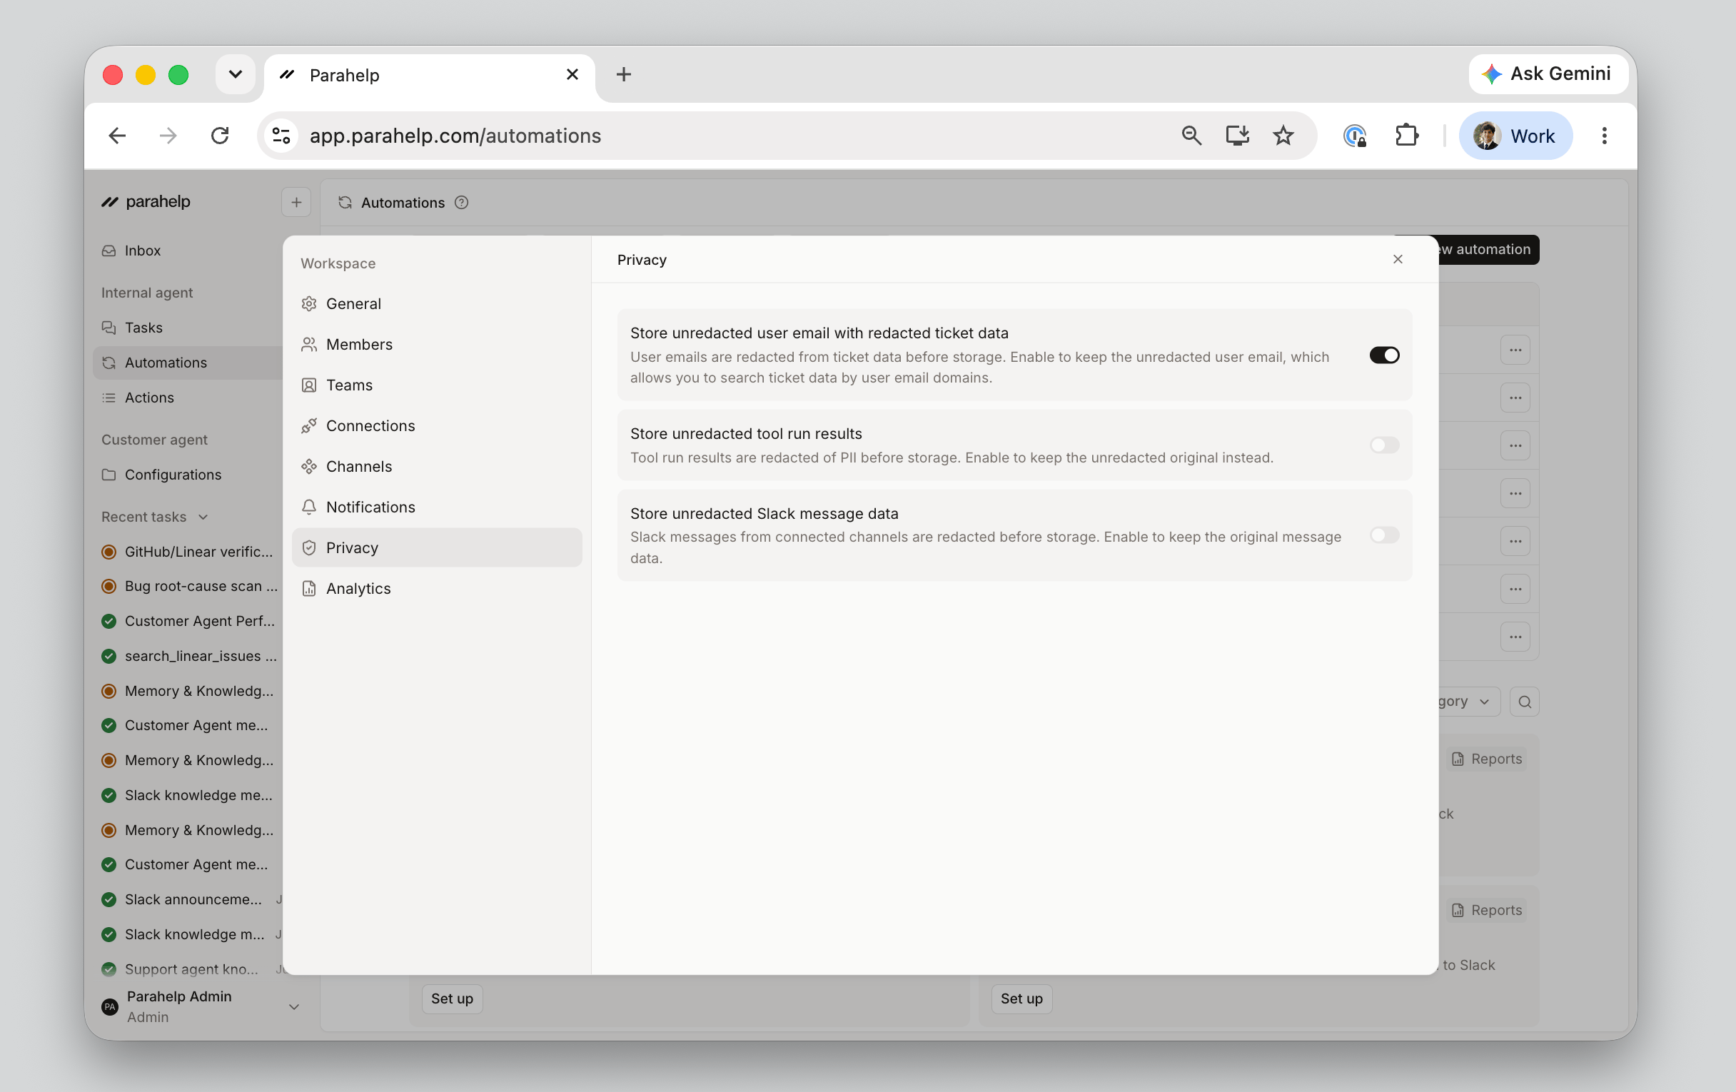
Task: Toggle off unredacted user email storage
Action: pyautogui.click(x=1383, y=355)
